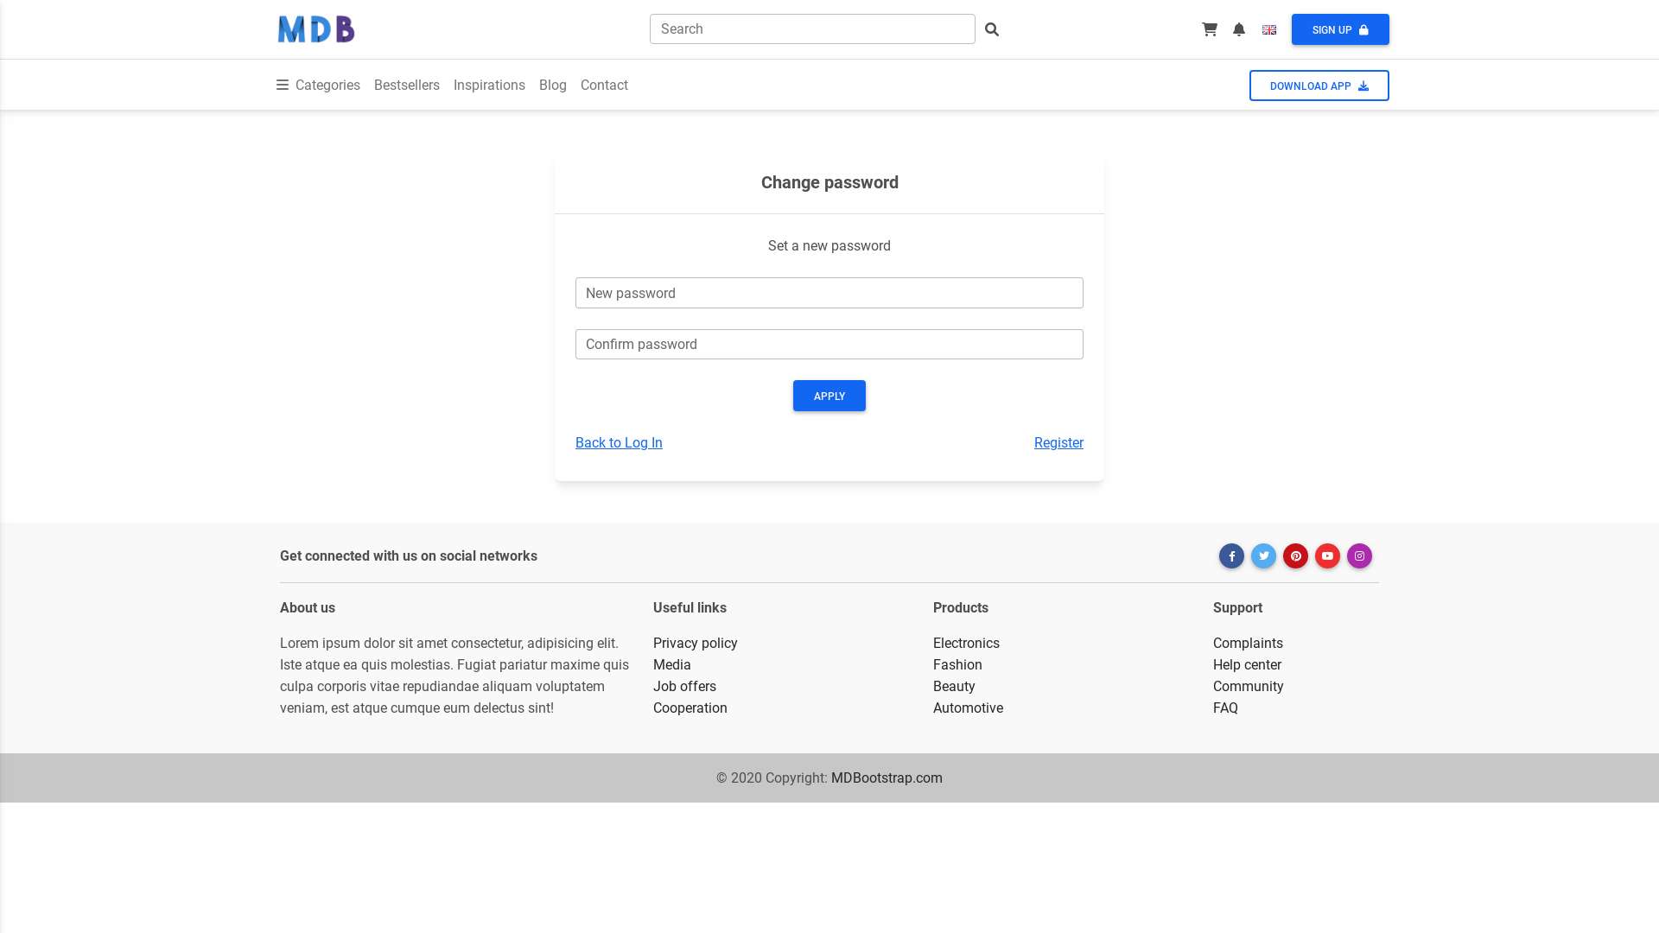The height and width of the screenshot is (933, 1659).
Task: Switch to the Blog section
Action: (x=552, y=85)
